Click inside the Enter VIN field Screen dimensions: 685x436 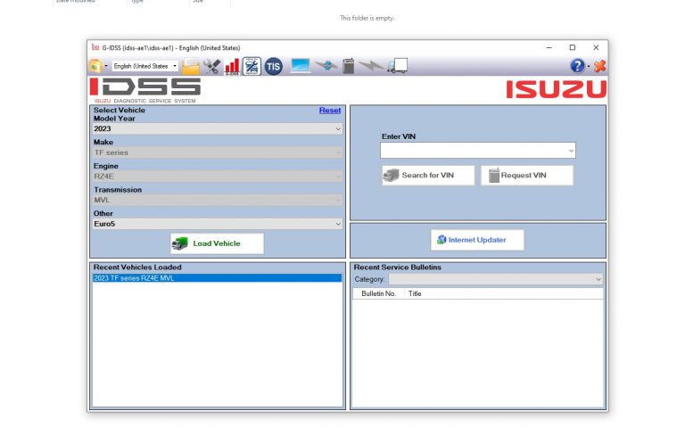pyautogui.click(x=477, y=151)
